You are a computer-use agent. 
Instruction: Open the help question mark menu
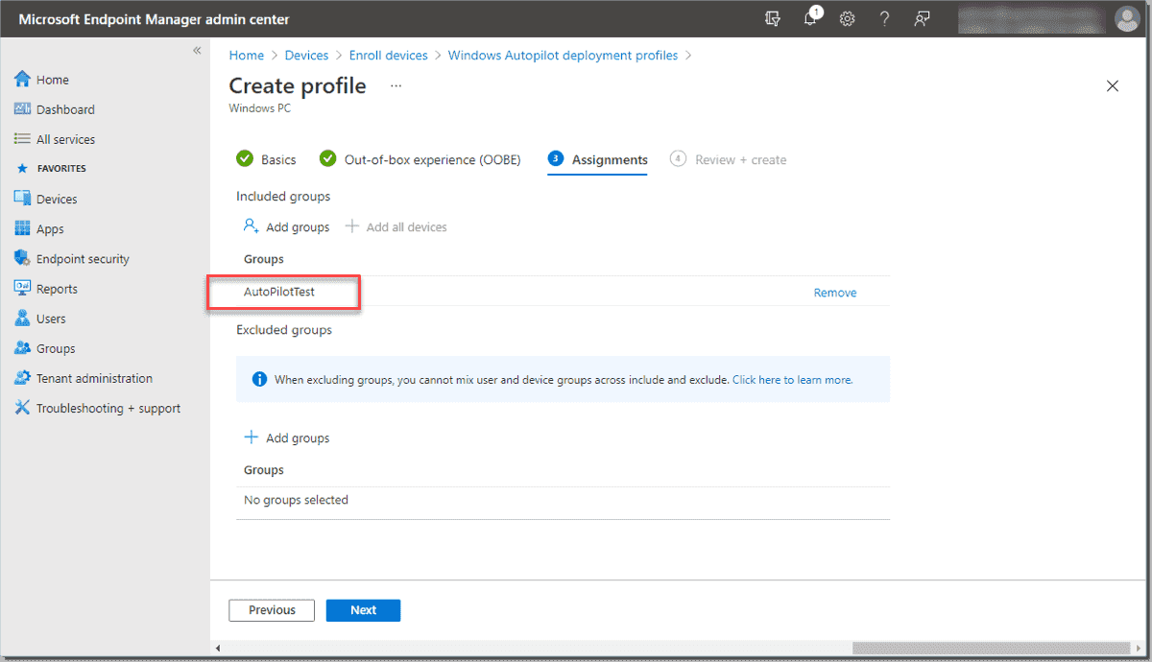pos(884,18)
